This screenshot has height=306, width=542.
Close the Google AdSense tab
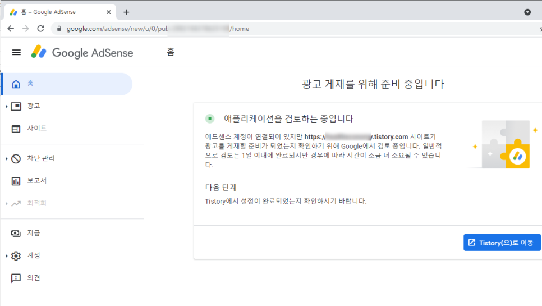(108, 12)
